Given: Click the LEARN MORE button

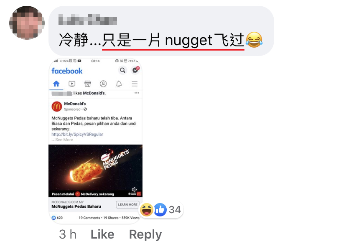Looking at the screenshot, I should tap(127, 204).
